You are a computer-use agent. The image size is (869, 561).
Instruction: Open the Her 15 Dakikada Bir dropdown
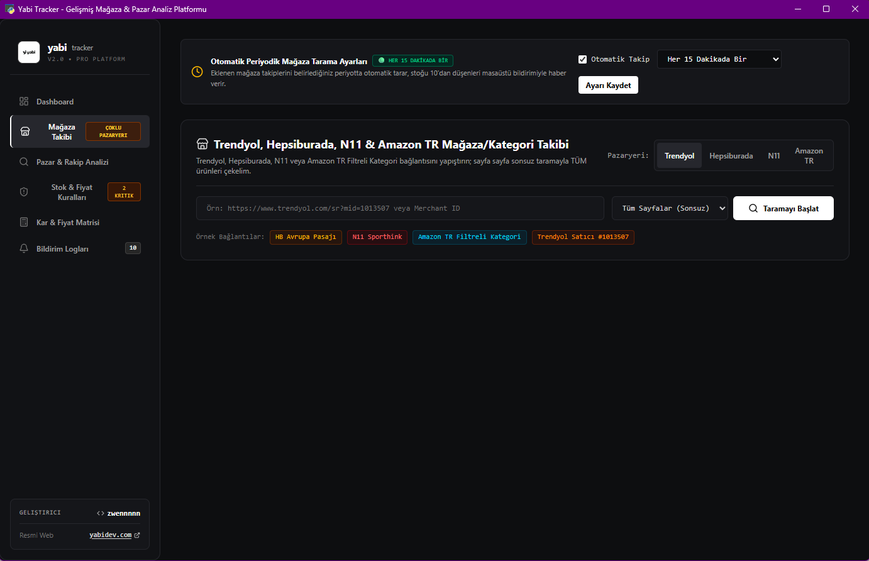point(719,59)
